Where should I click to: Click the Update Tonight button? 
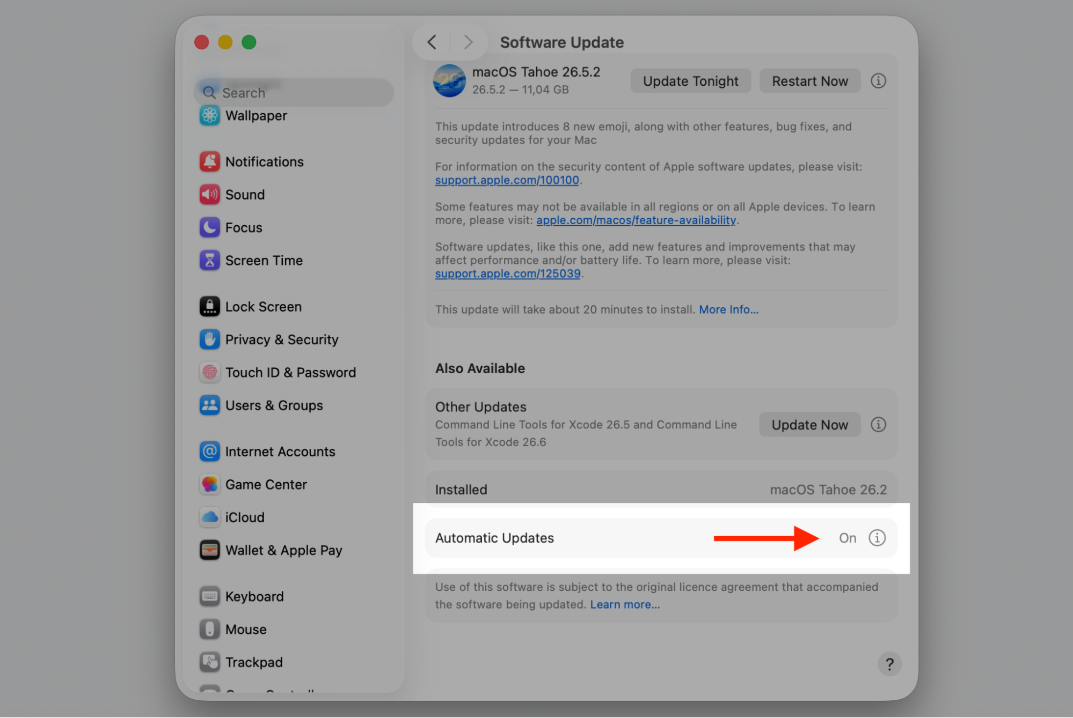coord(690,81)
